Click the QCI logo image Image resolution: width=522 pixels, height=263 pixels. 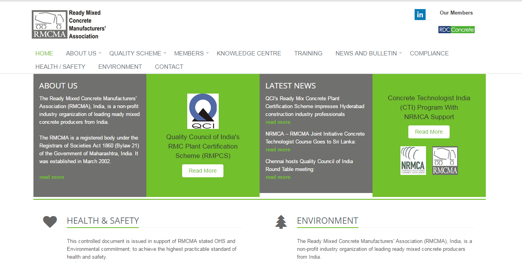(203, 111)
